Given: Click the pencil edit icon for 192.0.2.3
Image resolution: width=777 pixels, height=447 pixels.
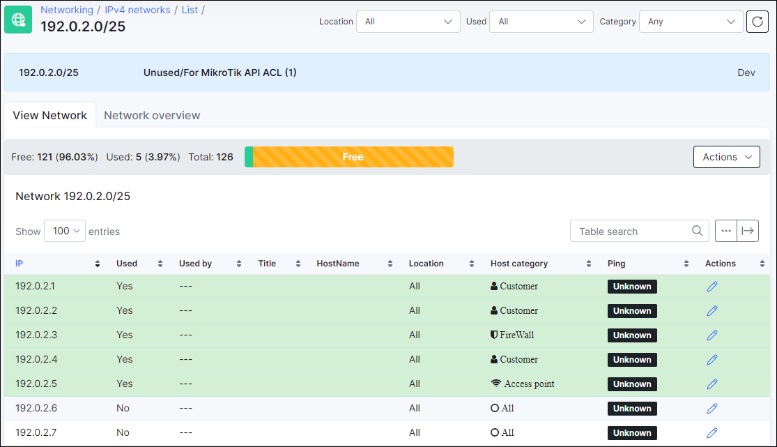Looking at the screenshot, I should click(x=711, y=335).
